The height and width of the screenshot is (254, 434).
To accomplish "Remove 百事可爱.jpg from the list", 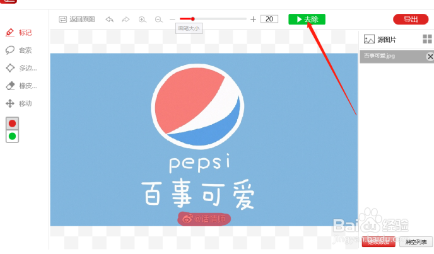I will click(x=430, y=57).
